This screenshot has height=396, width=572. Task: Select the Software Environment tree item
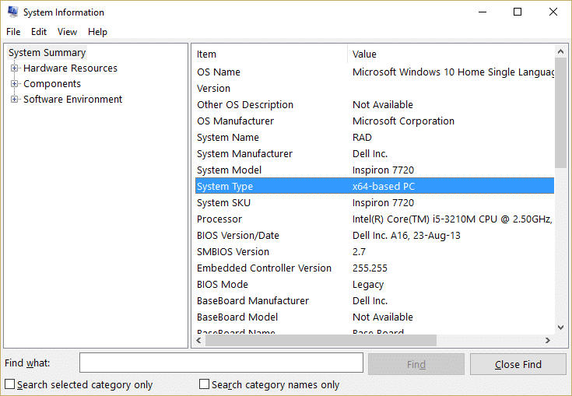point(73,99)
